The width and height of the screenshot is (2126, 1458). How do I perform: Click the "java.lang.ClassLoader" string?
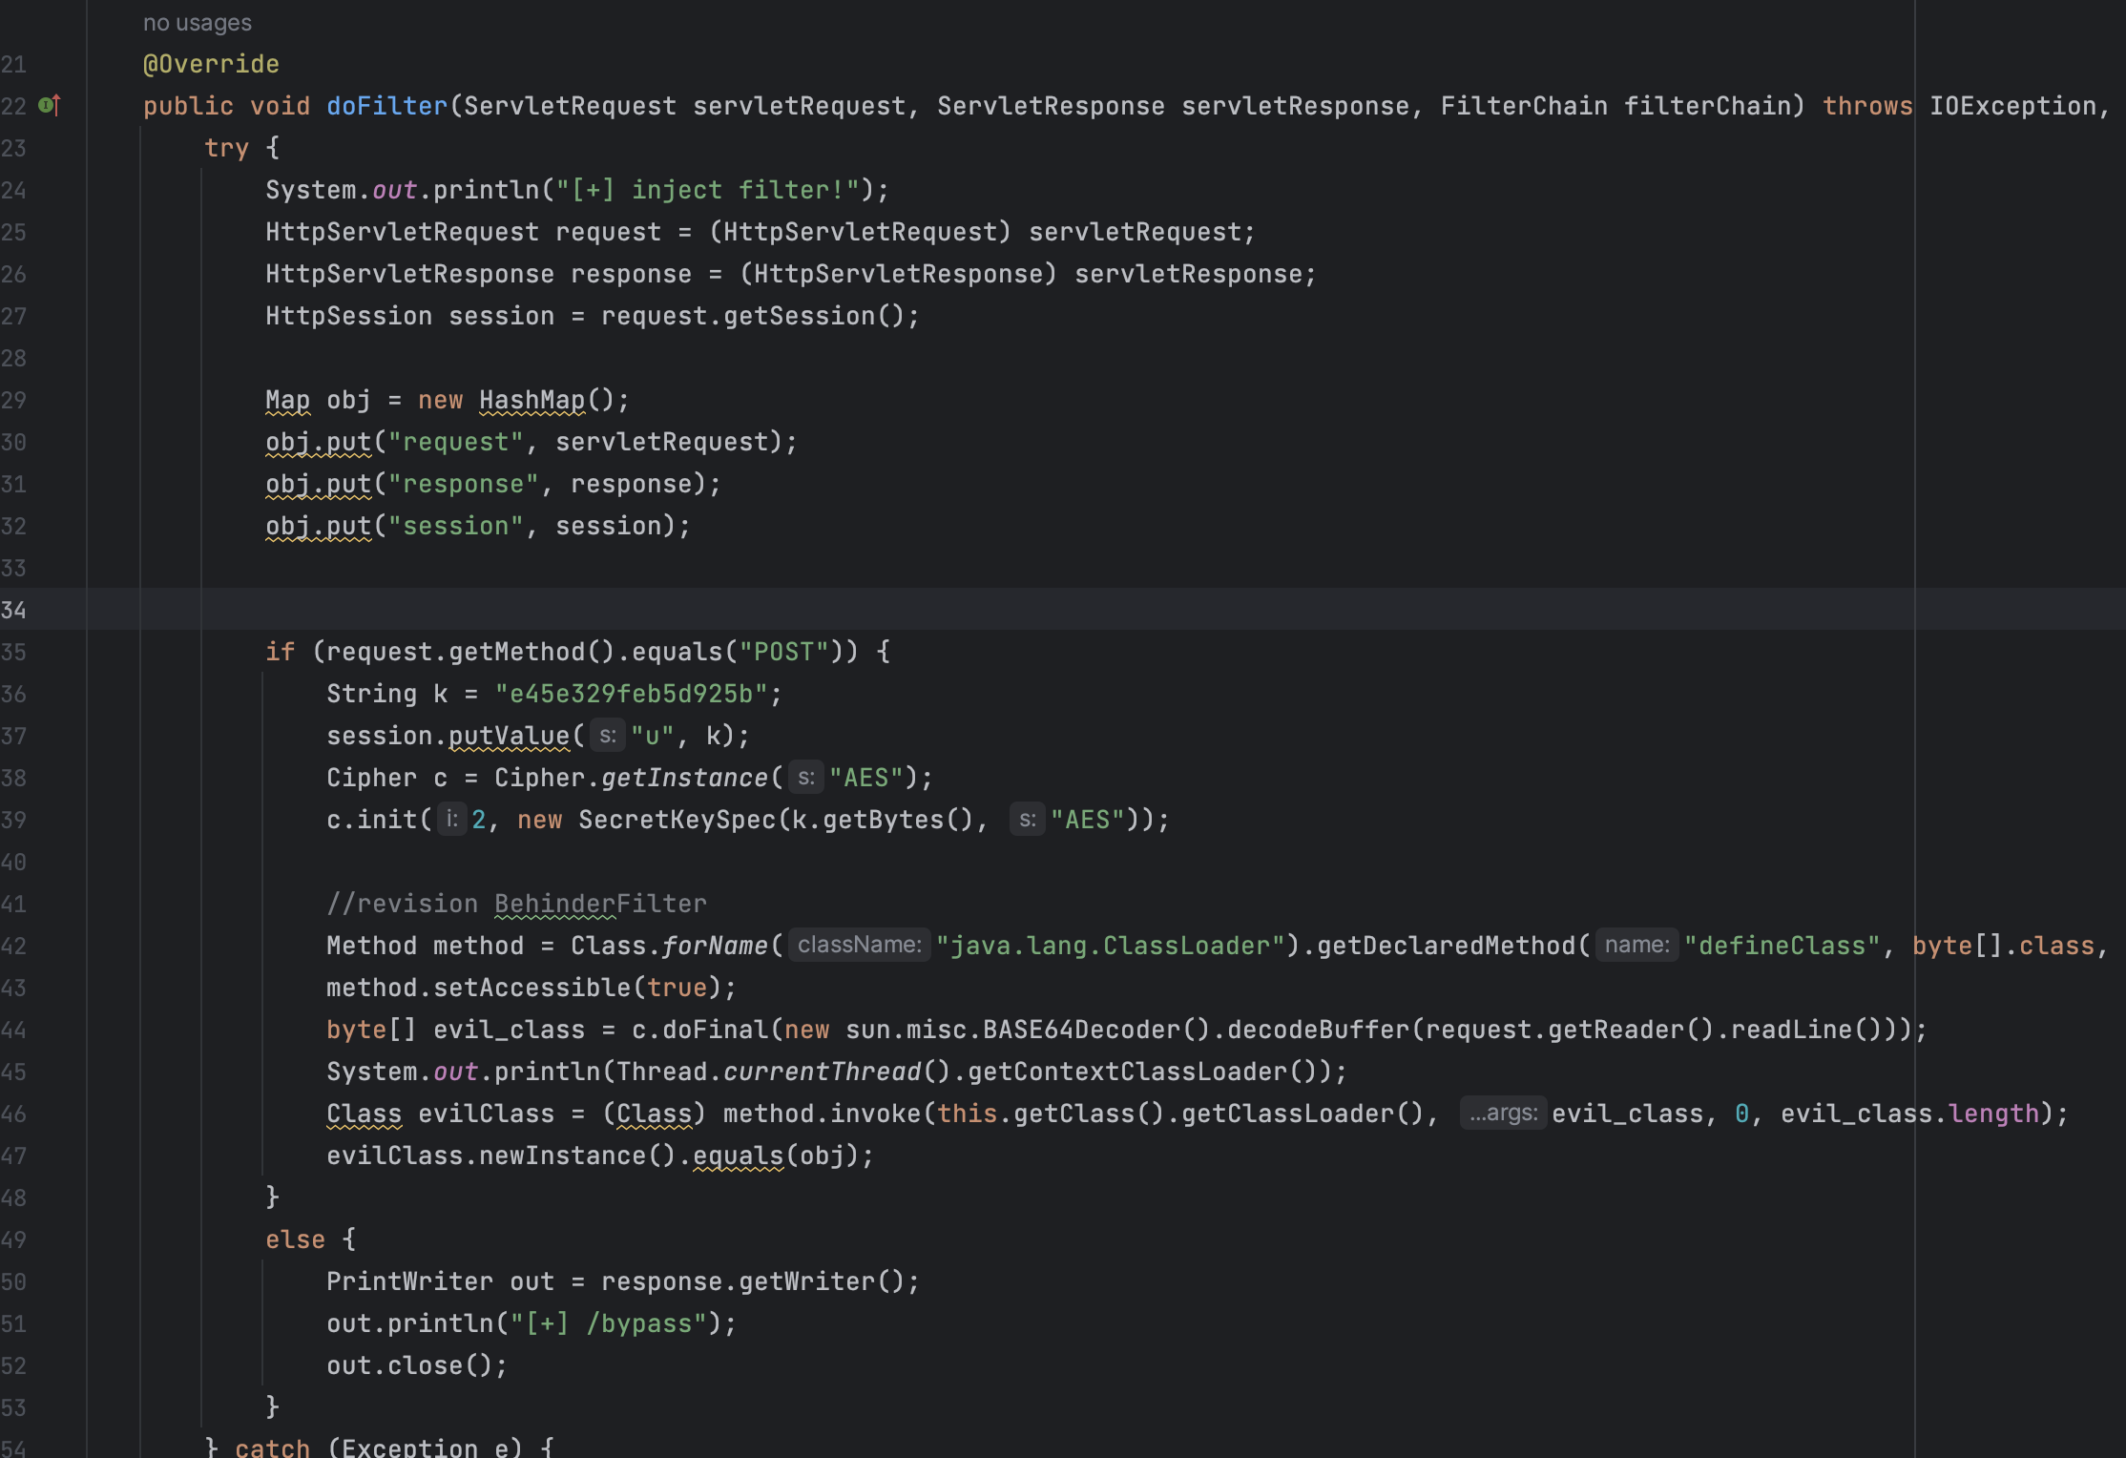1110,946
